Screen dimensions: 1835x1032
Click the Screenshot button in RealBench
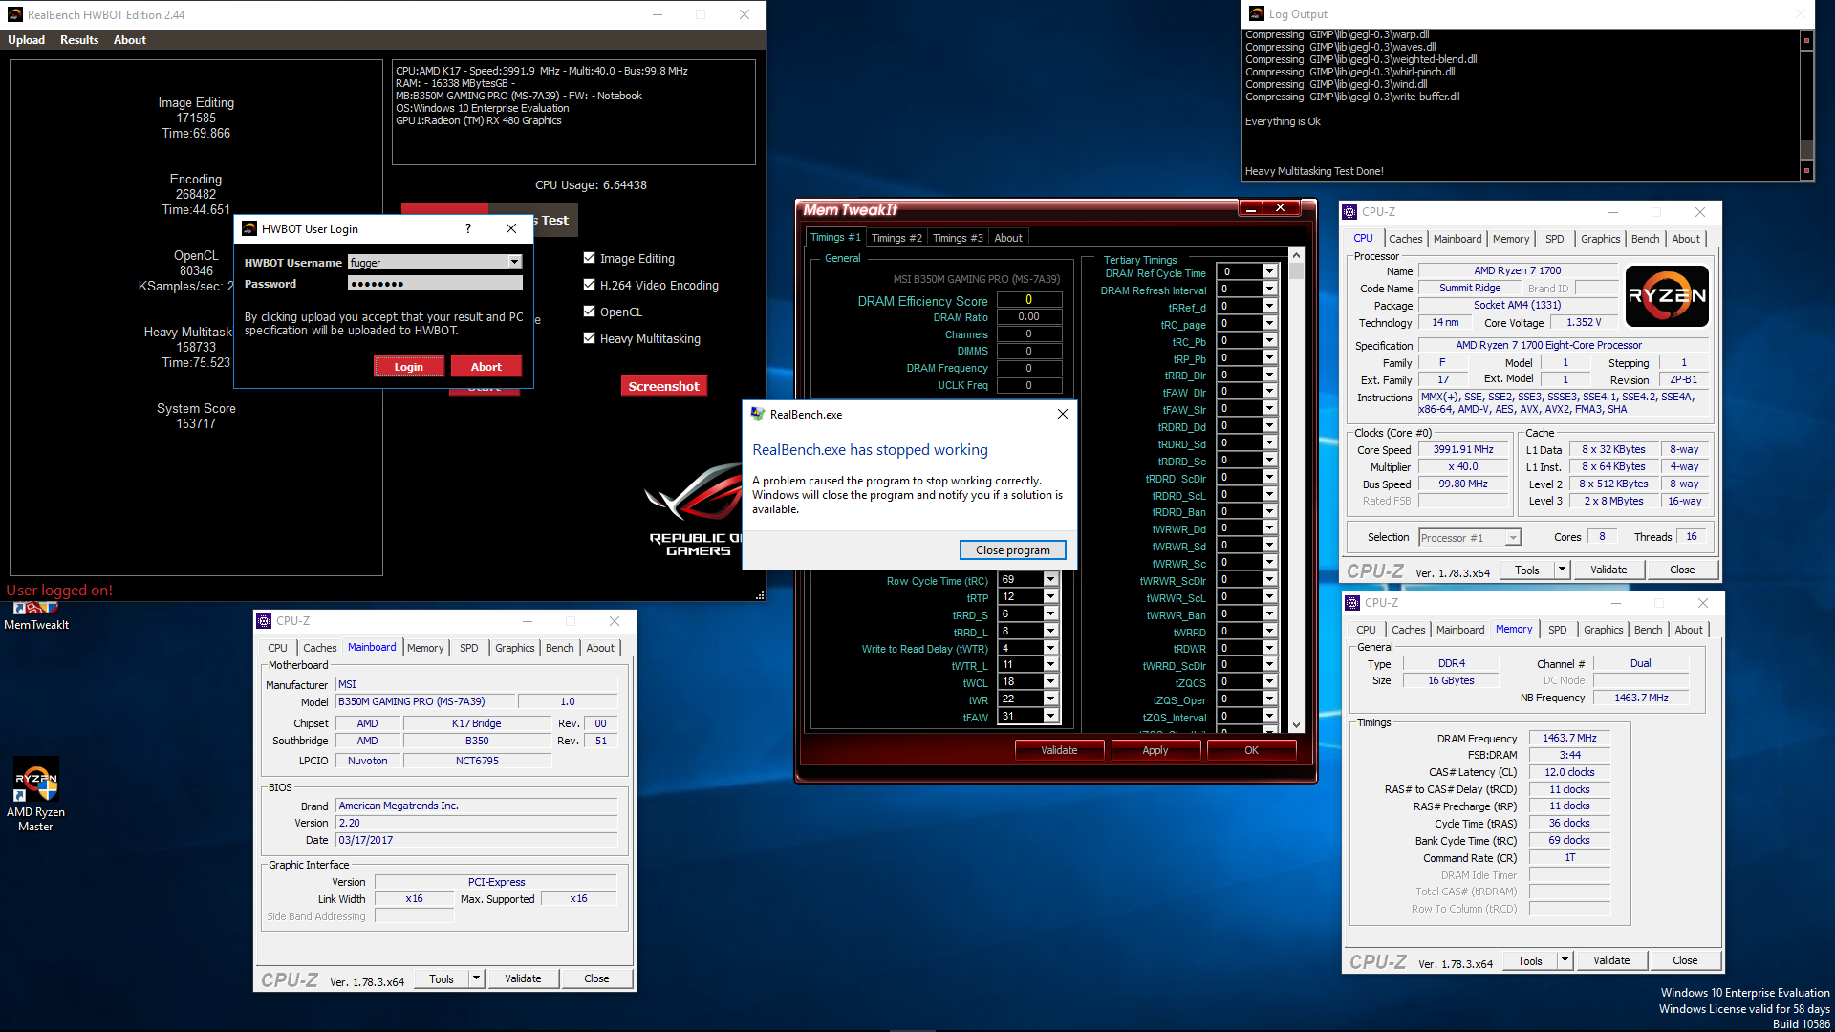click(664, 386)
